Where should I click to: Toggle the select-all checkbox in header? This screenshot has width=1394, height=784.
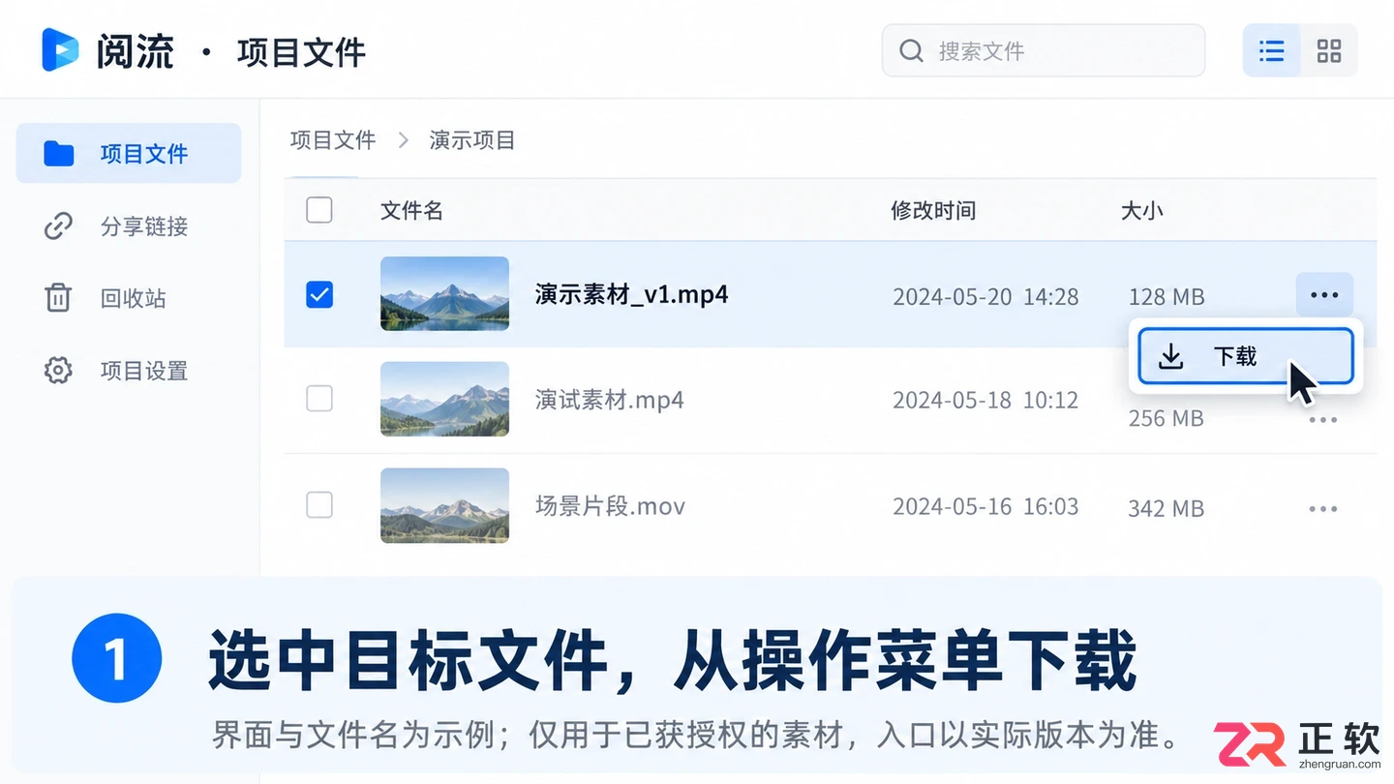point(319,210)
